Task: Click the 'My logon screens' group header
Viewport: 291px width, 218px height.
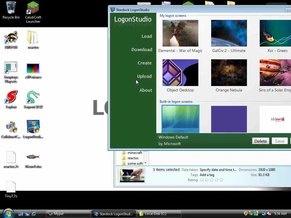Action: pos(173,16)
